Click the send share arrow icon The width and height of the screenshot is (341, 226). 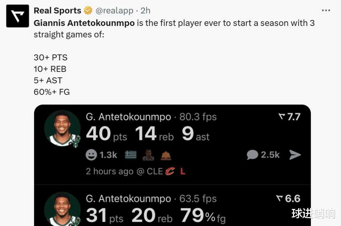tap(295, 155)
